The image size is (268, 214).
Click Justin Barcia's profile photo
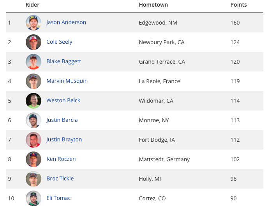pos(33,120)
